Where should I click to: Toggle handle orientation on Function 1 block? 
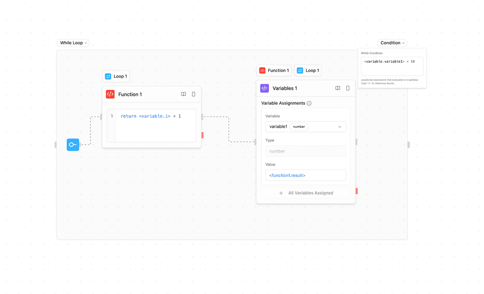pos(194,94)
